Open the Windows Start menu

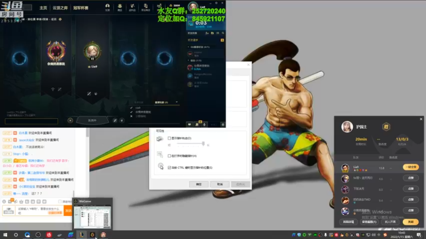pos(5,235)
